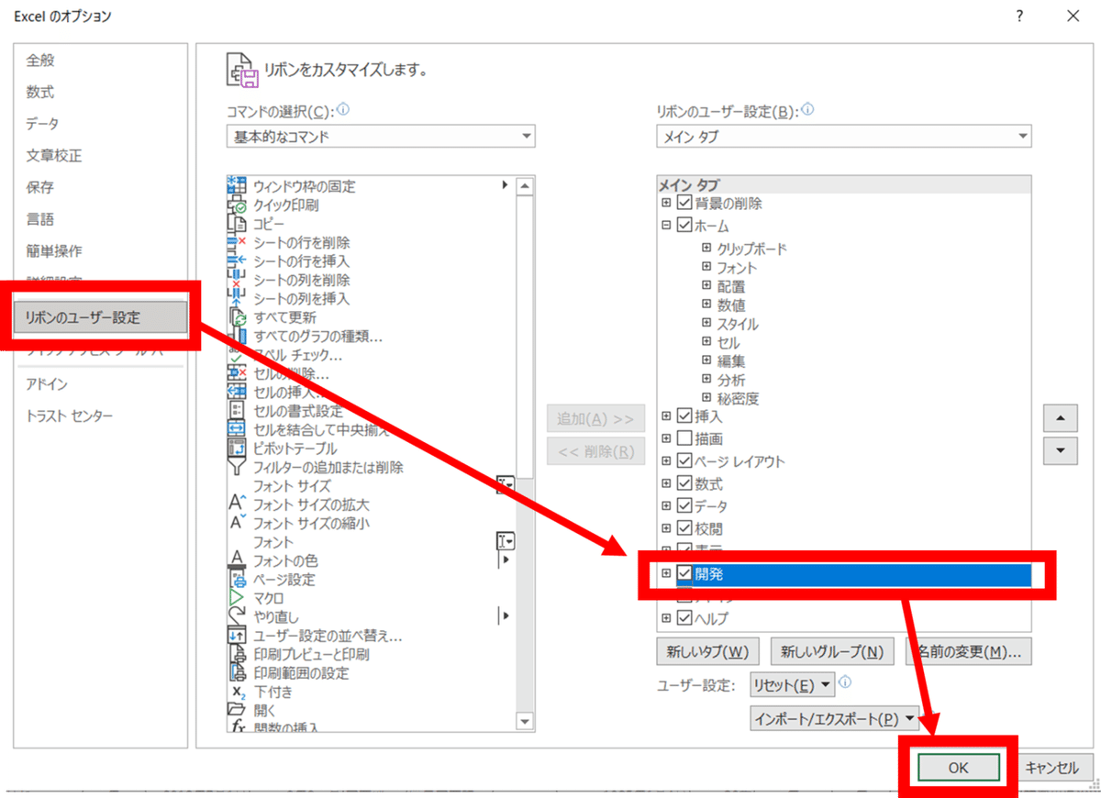This screenshot has width=1101, height=798.
Task: Click the 新しいグループ(N) button
Action: click(x=832, y=652)
